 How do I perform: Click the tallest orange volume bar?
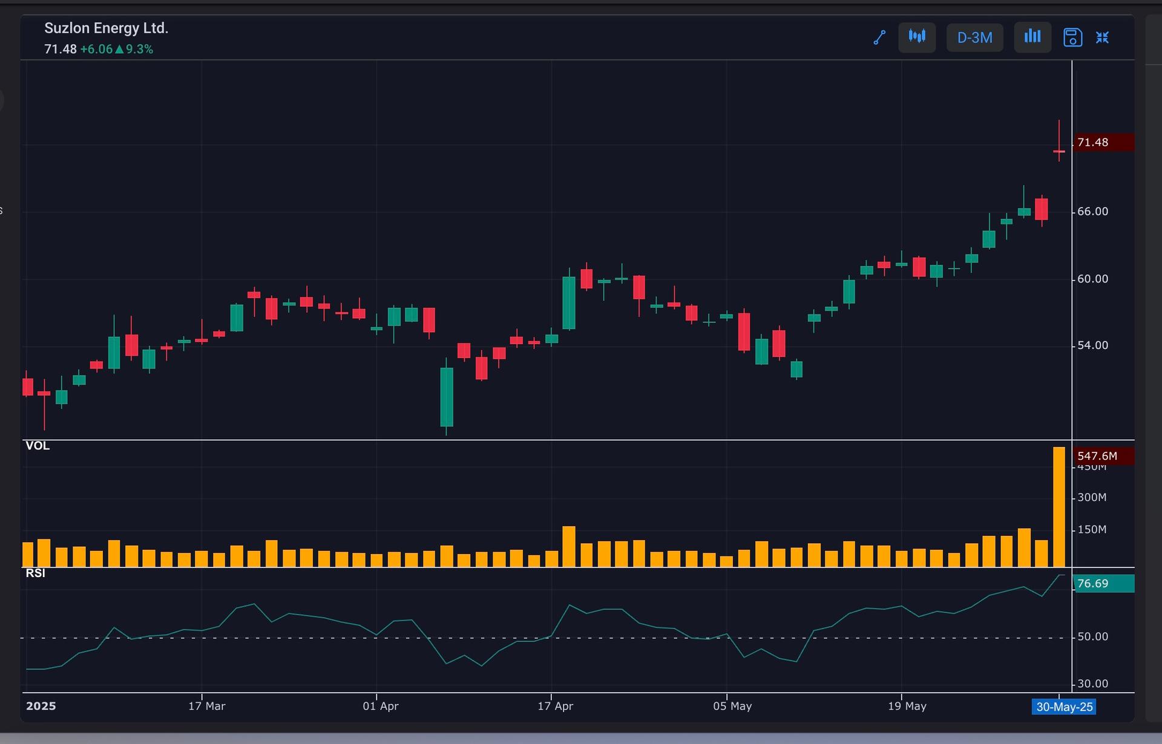pyautogui.click(x=1059, y=507)
